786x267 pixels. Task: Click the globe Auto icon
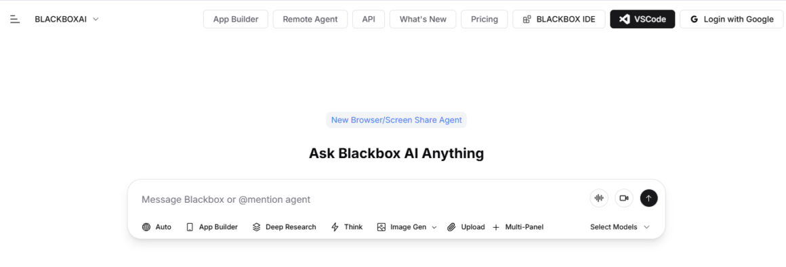click(146, 227)
